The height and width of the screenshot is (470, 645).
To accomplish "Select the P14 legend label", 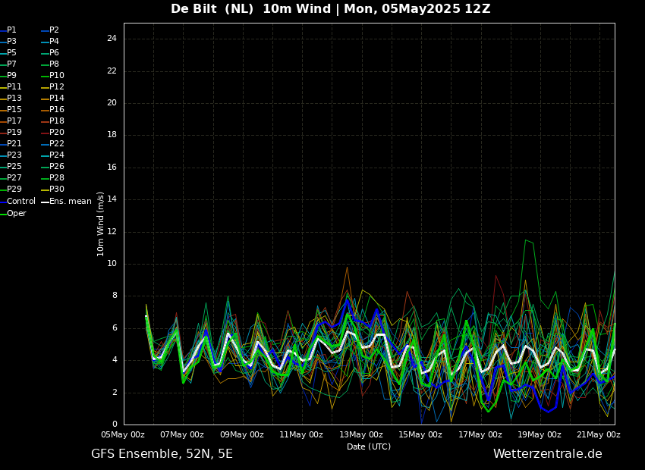I will 57,99.
